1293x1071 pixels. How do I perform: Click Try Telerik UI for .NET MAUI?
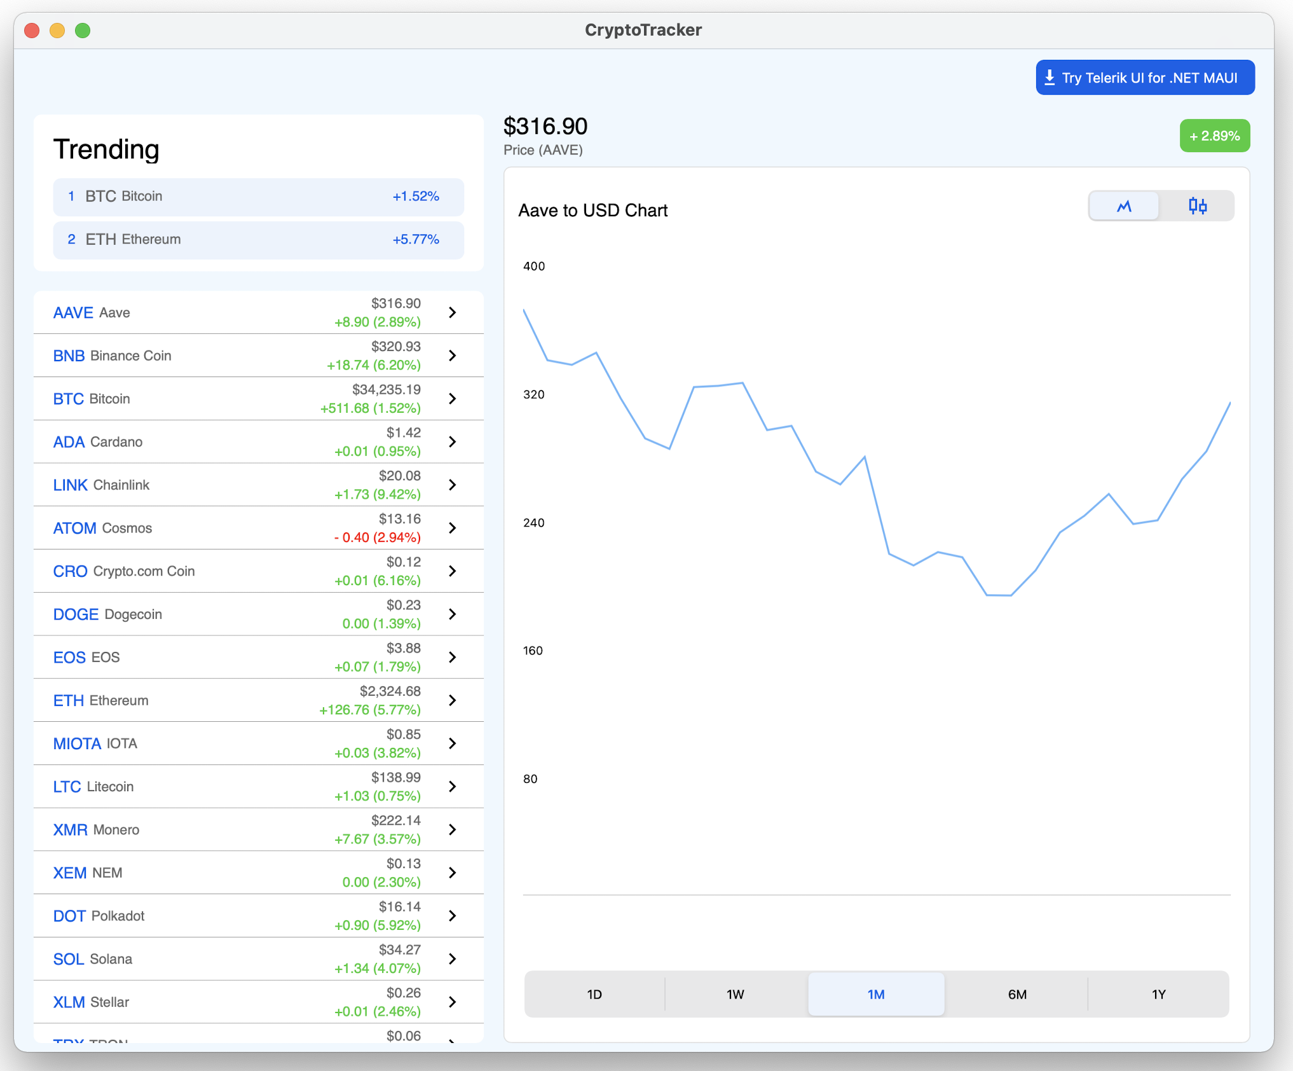(x=1145, y=78)
